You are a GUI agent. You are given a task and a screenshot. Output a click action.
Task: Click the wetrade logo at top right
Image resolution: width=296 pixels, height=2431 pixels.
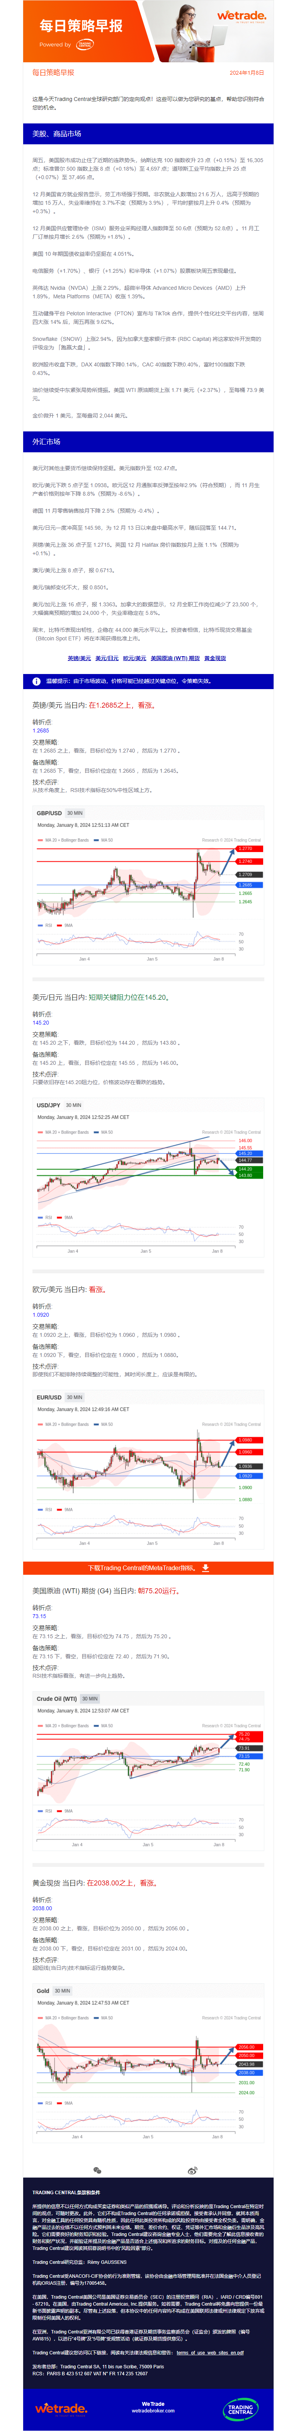pyautogui.click(x=242, y=16)
